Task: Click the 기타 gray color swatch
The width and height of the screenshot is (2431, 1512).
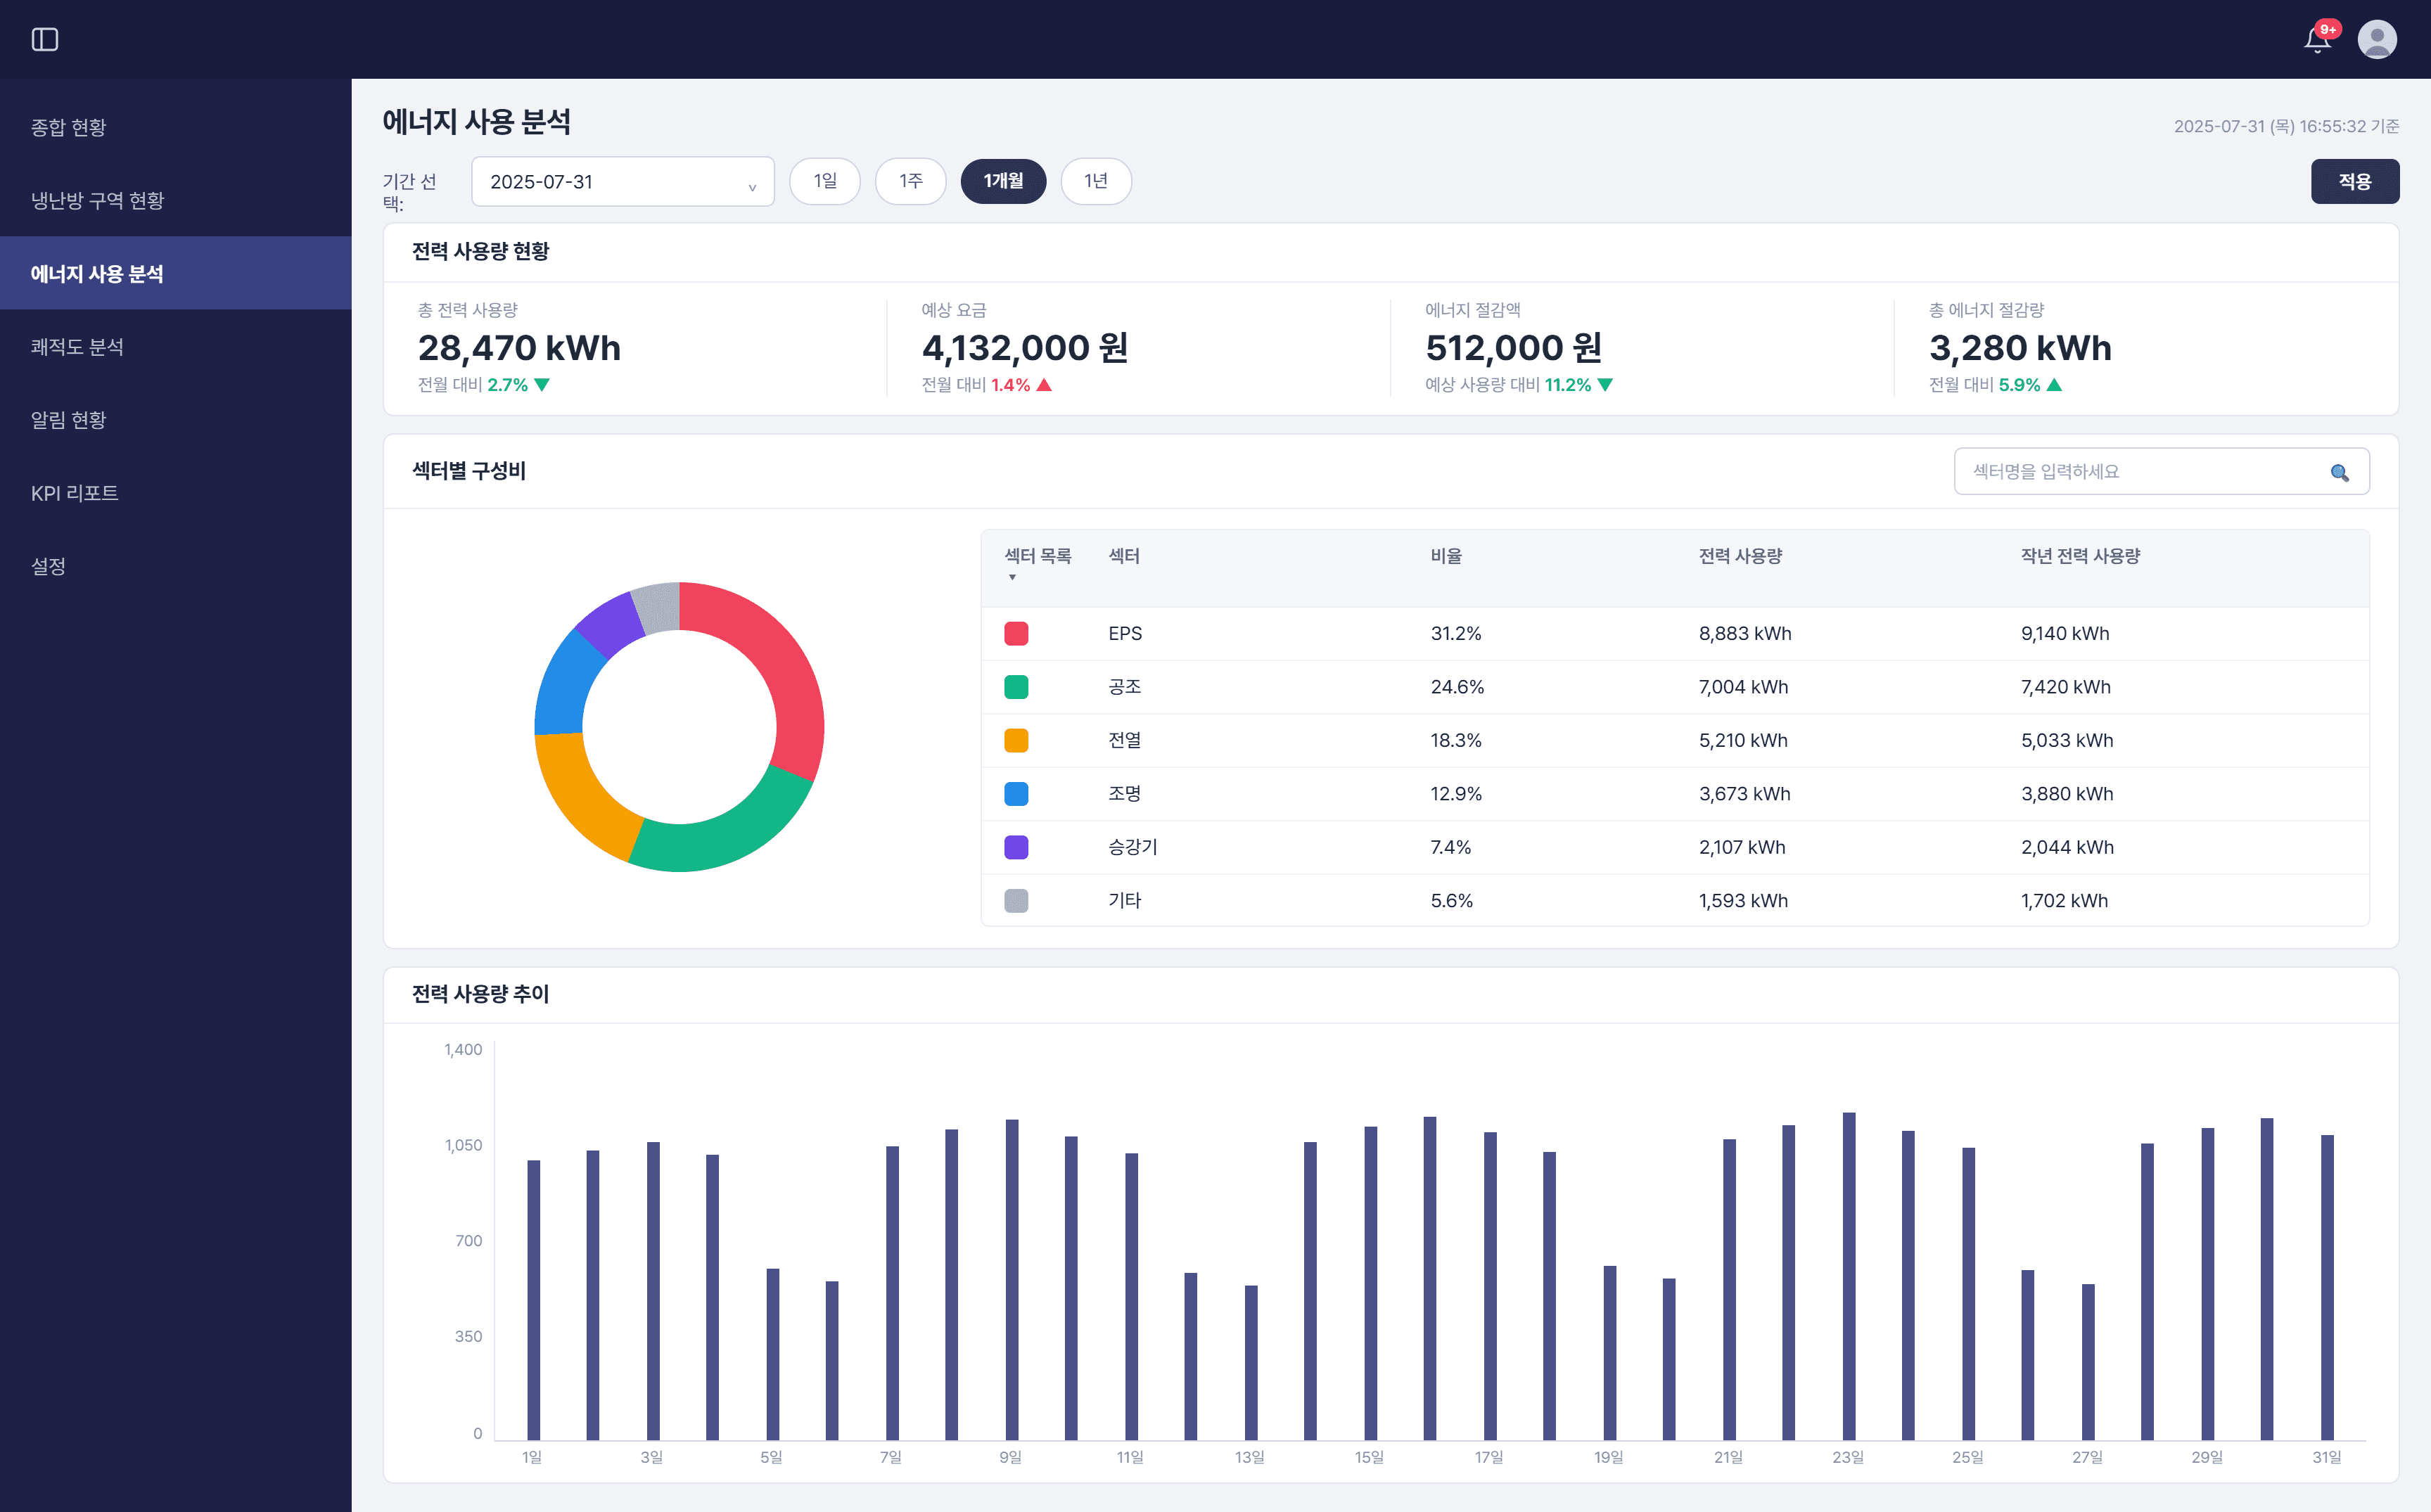Action: (1016, 900)
